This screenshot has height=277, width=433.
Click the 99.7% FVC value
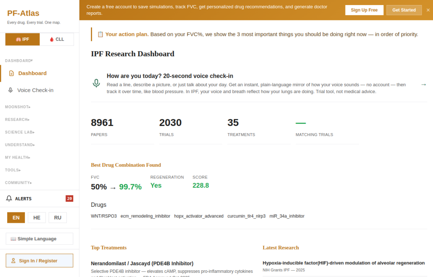pyautogui.click(x=130, y=187)
